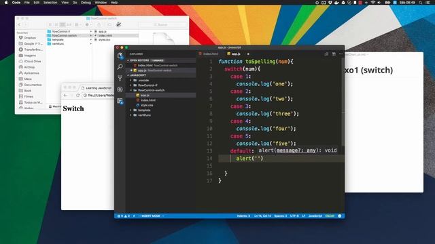Click the 1 UNSAVED badge in Open Editors
Screen dimensions: 435x244
[x=157, y=60]
